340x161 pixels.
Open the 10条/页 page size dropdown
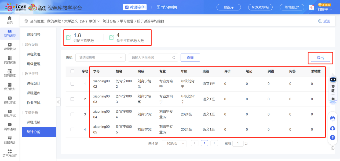click(x=174, y=143)
